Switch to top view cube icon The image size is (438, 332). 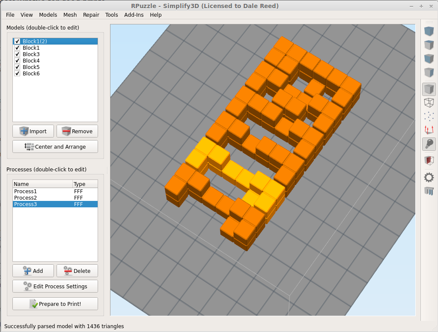point(429,45)
